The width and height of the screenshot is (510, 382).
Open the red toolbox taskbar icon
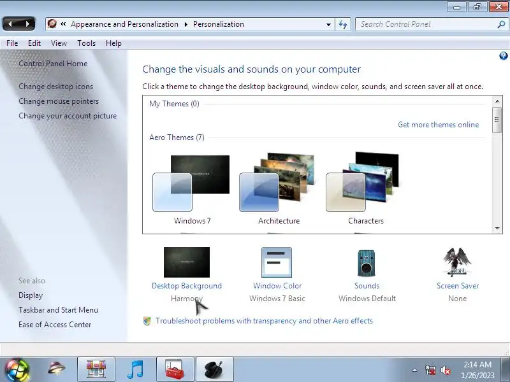[175, 369]
